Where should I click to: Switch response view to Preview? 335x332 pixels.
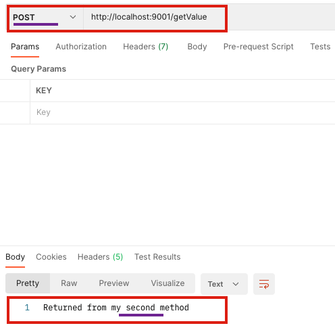(114, 283)
